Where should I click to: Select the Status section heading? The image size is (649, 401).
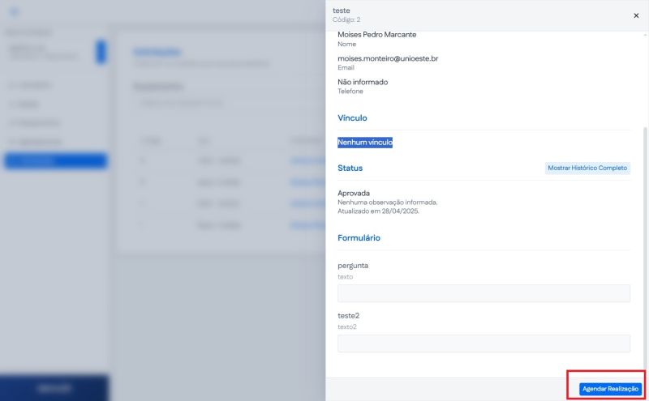click(x=350, y=169)
